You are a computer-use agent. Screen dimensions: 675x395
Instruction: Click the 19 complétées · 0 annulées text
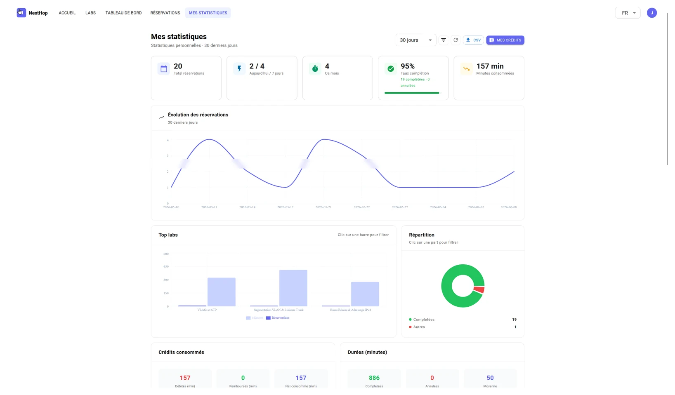pyautogui.click(x=415, y=82)
